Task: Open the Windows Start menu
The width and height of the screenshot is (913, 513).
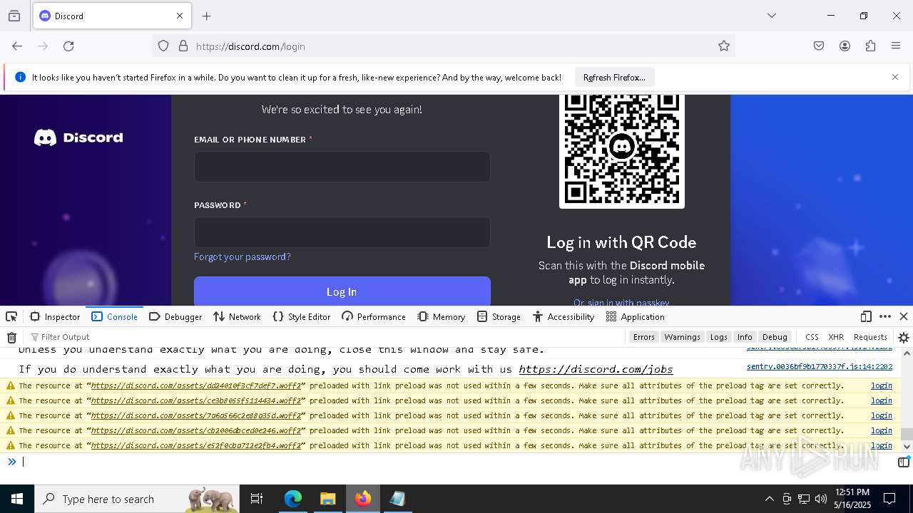Action: tap(17, 499)
